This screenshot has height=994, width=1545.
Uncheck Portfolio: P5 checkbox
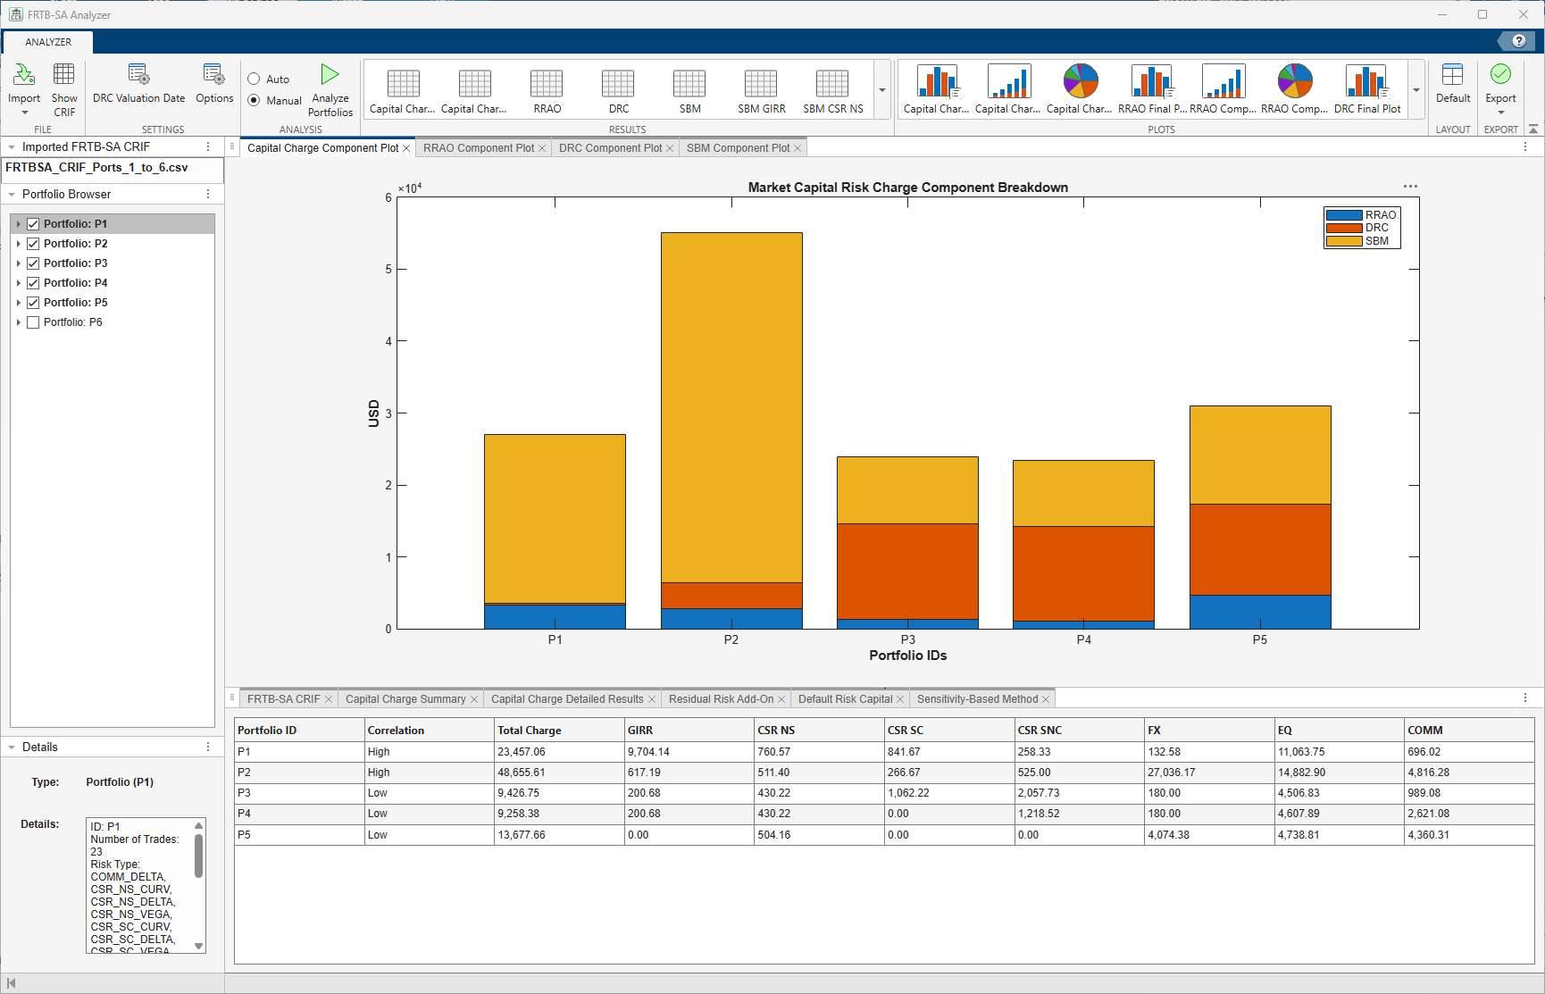[33, 303]
